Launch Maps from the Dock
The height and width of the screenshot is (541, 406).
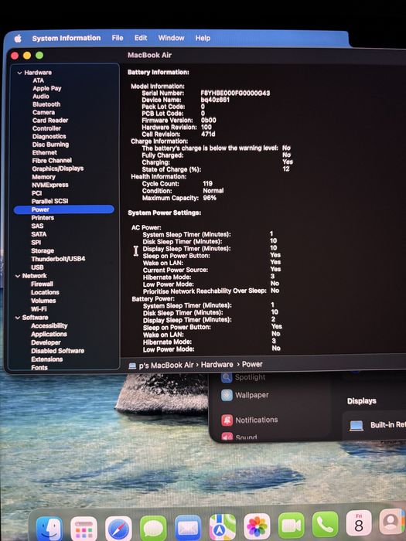coord(223,527)
